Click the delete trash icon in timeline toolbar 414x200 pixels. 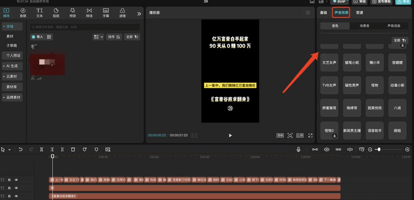(x=73, y=149)
